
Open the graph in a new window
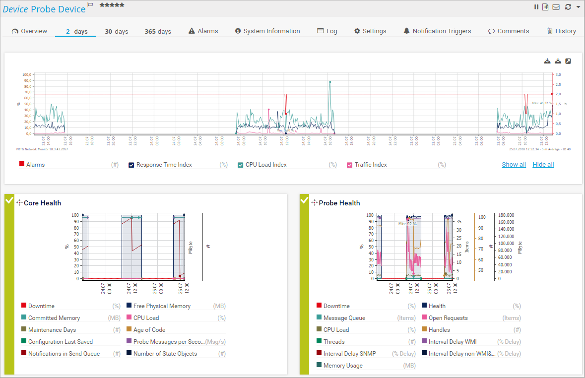pyautogui.click(x=568, y=61)
